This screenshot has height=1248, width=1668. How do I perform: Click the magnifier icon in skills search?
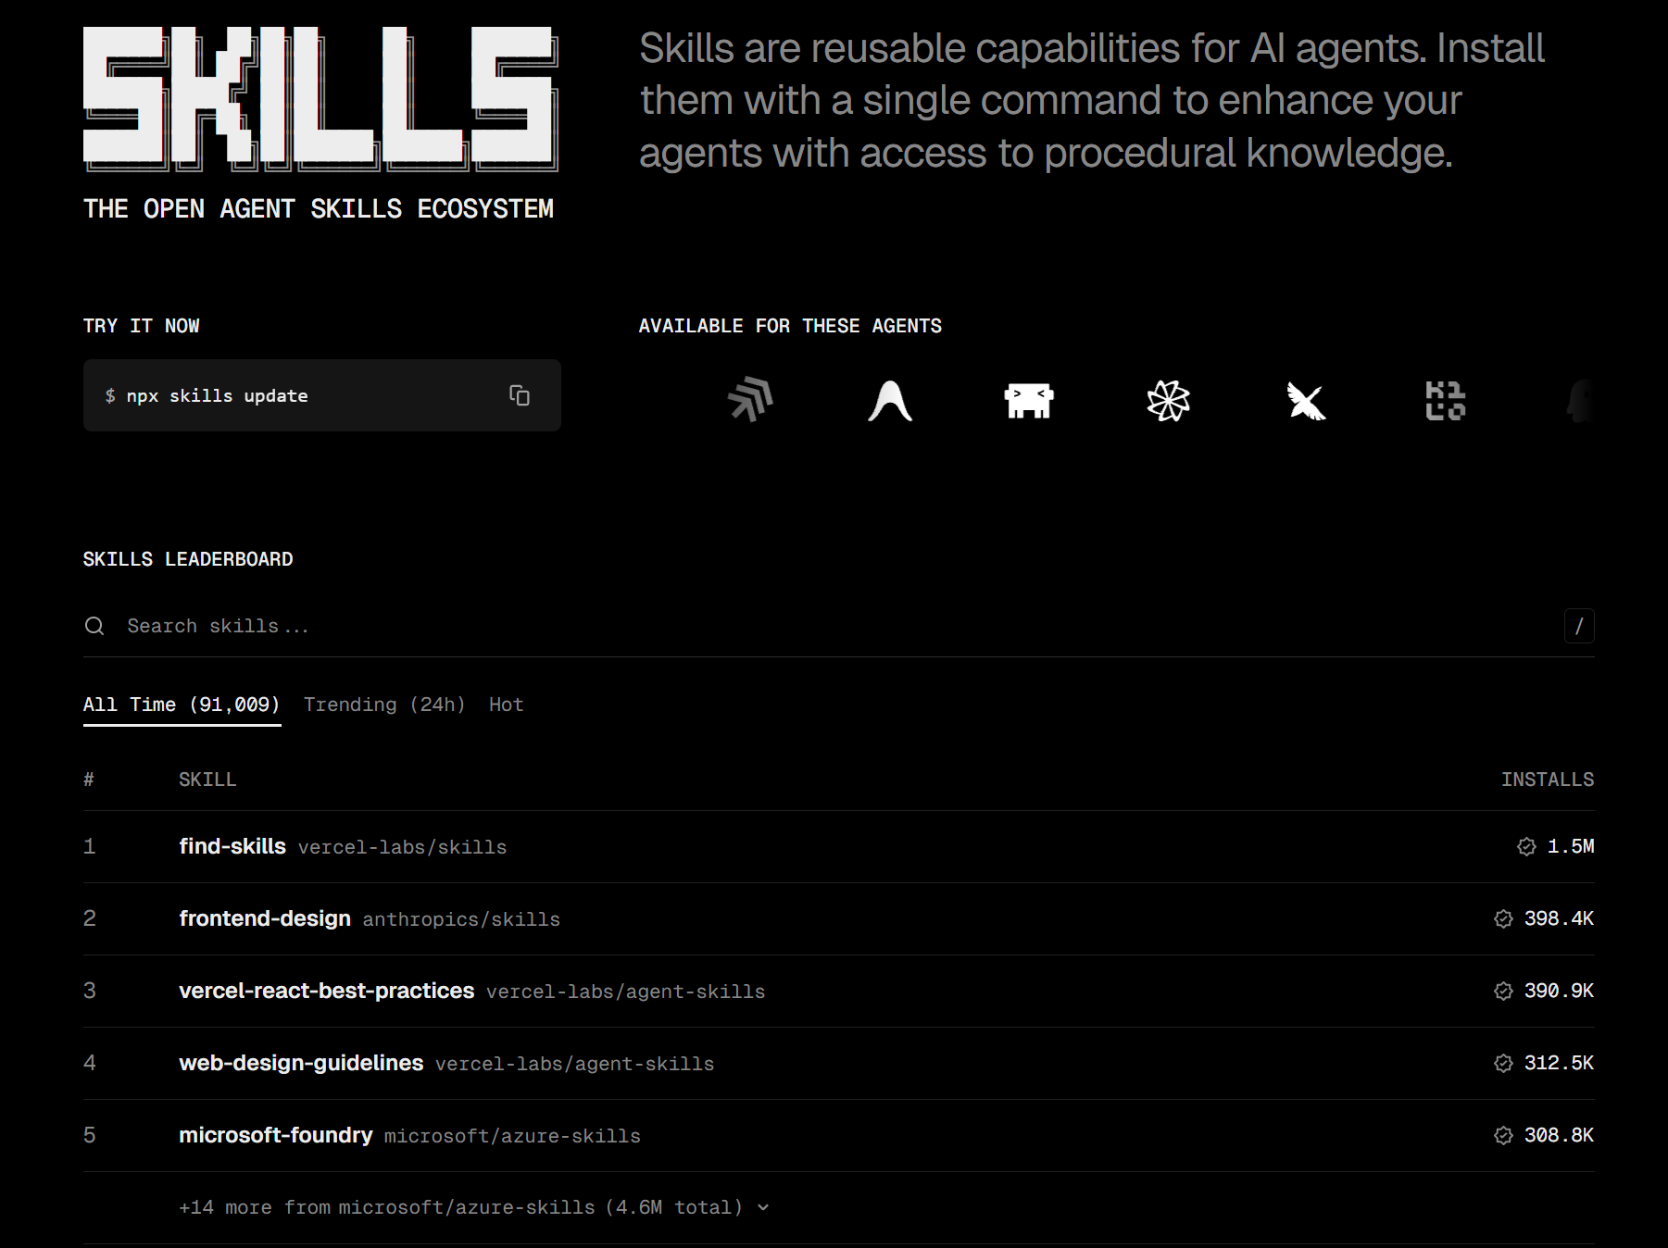click(94, 626)
